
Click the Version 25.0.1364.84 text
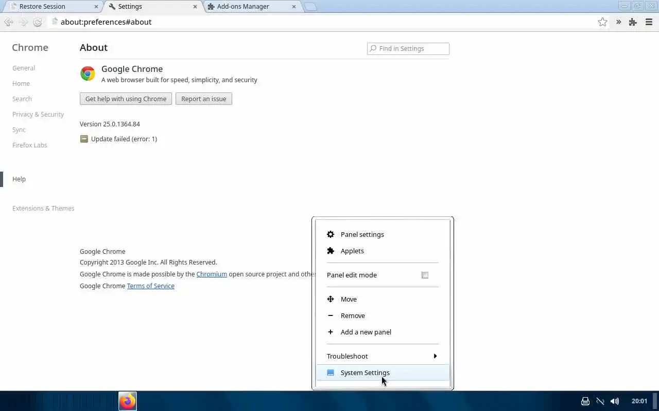[x=110, y=124]
